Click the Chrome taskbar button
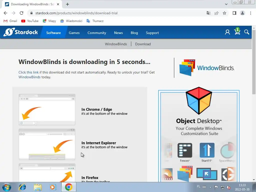Viewport: 256px width, 192px height. coord(68,187)
